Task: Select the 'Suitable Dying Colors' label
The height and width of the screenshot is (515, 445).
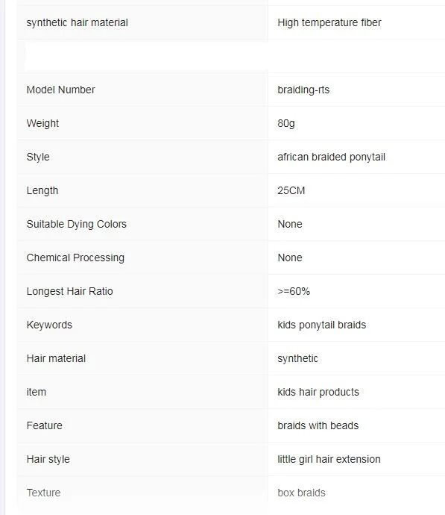Action: (x=77, y=224)
